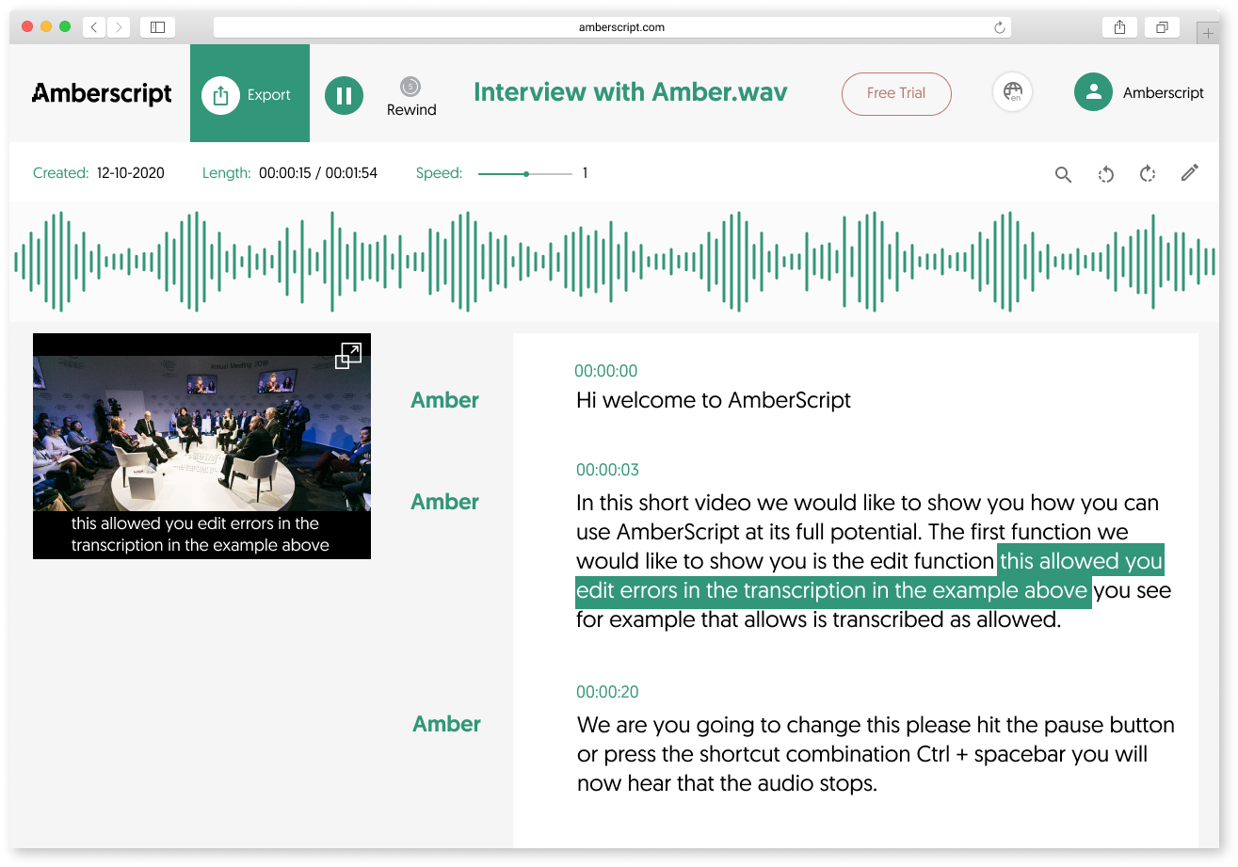Image resolution: width=1238 pixels, height=867 pixels.
Task: Click the Free Trial button
Action: (x=895, y=94)
